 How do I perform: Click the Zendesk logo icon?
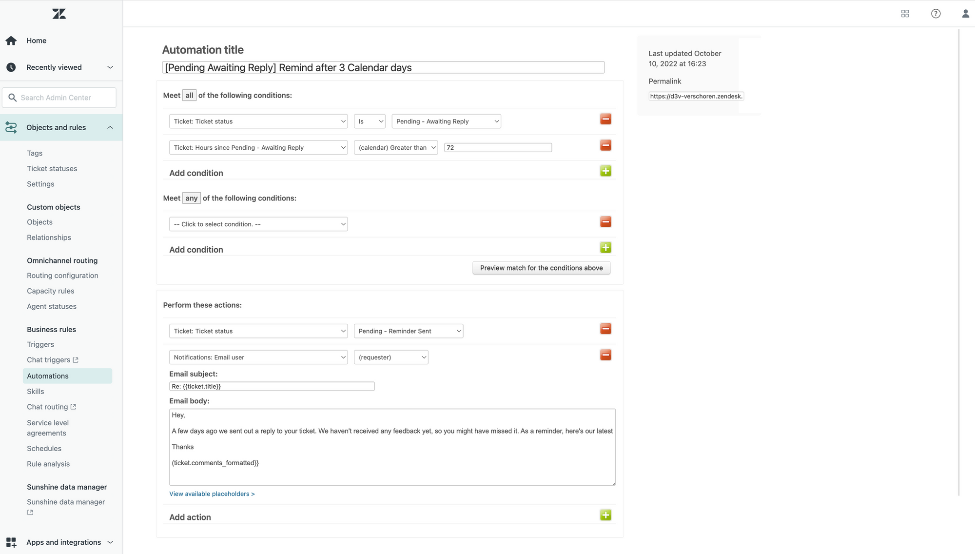pos(59,14)
